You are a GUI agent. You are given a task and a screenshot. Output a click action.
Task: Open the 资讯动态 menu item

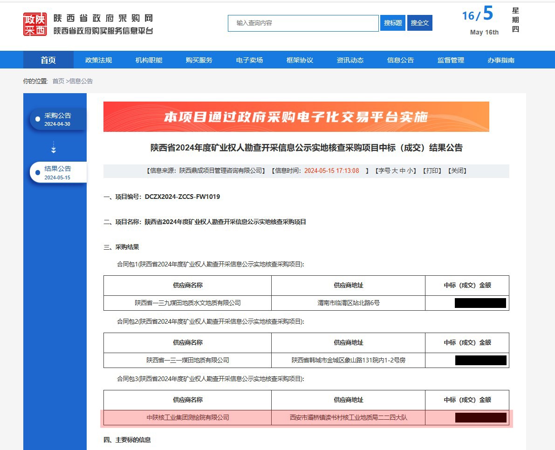[x=350, y=60]
